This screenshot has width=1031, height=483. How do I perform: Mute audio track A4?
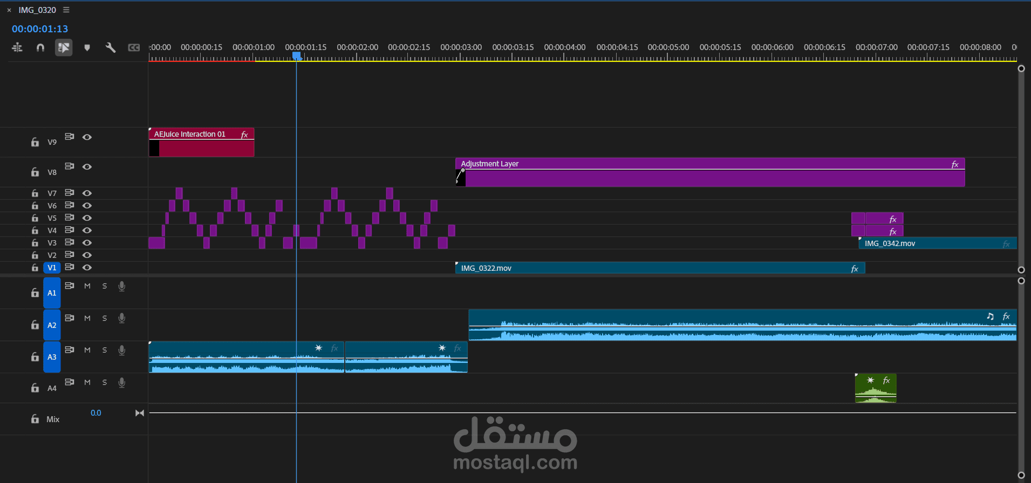87,382
